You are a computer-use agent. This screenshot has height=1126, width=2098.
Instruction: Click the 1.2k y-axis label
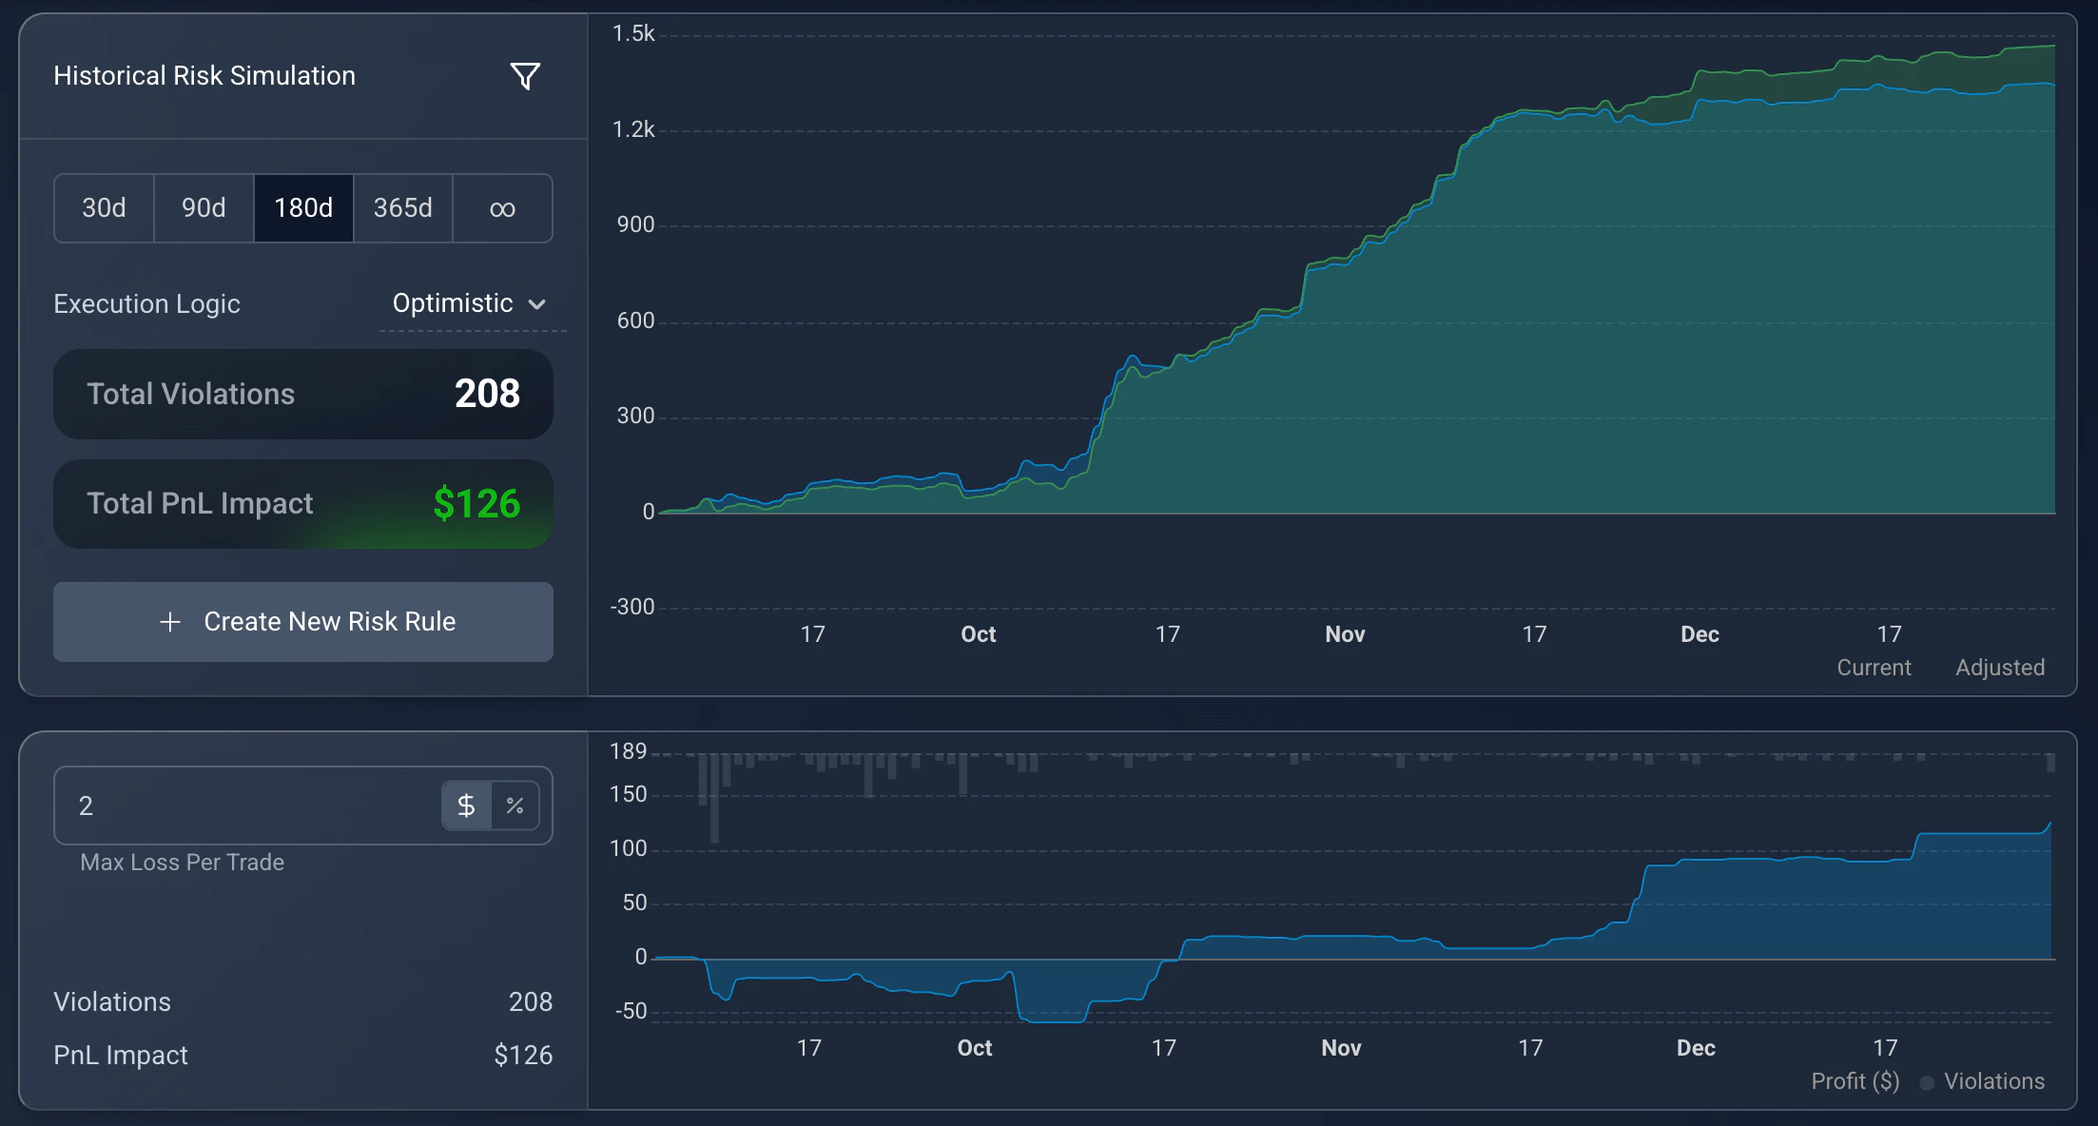633,129
